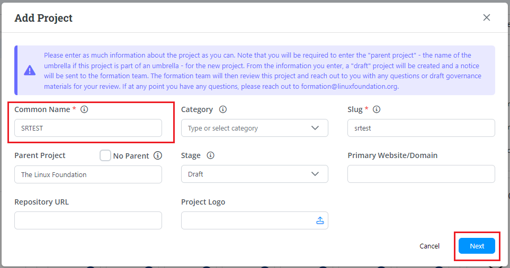
Task: Open the Category dropdown
Action: click(x=254, y=128)
